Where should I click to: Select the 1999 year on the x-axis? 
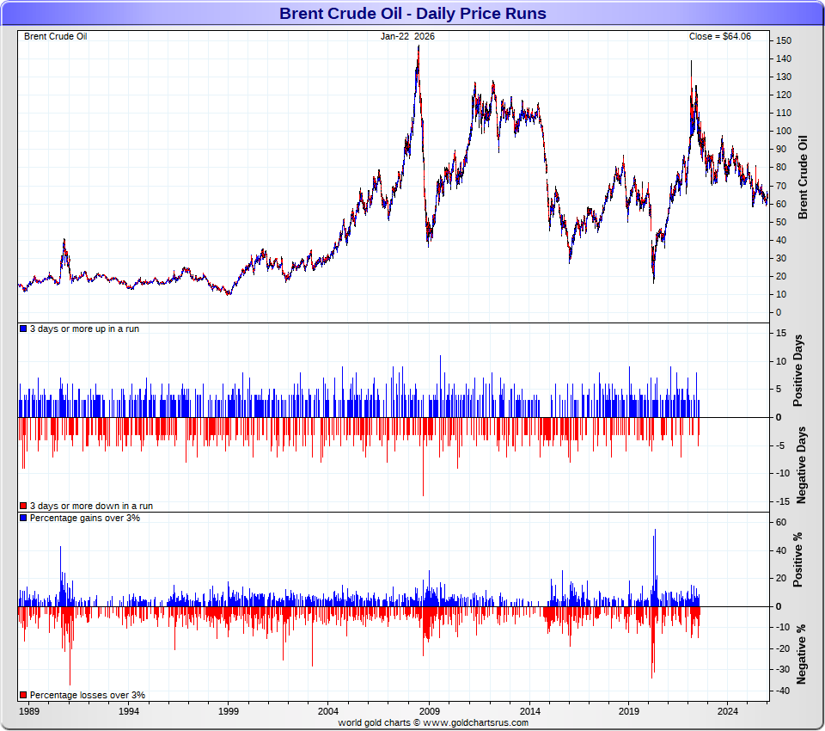tap(229, 712)
